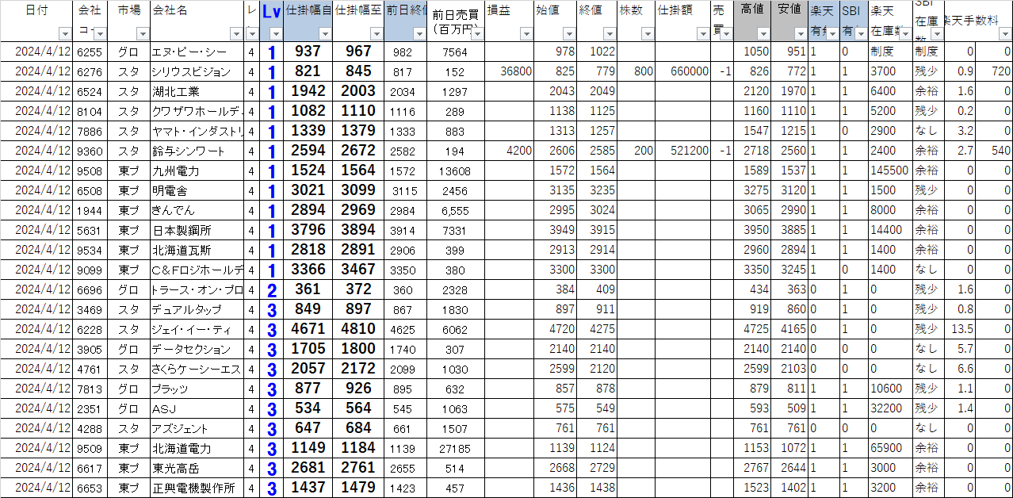The width and height of the screenshot is (1013, 498).
Task: Open the 楽天在庫数 column filter dropdown
Action: pos(904,34)
